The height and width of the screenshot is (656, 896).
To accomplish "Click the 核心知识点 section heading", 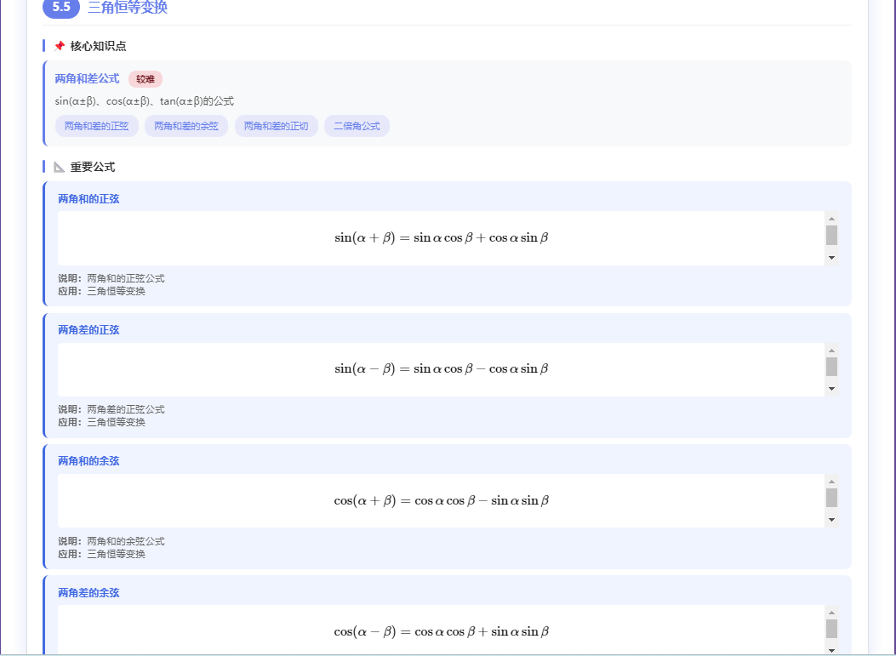I will click(x=99, y=46).
